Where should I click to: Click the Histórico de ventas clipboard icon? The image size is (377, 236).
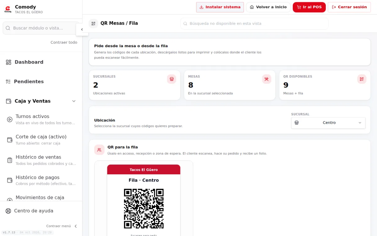(10, 160)
